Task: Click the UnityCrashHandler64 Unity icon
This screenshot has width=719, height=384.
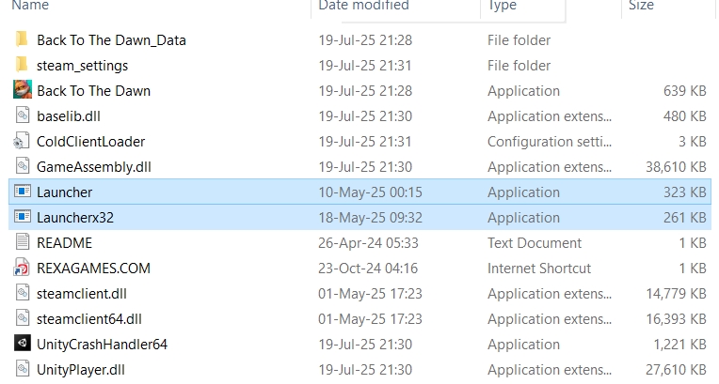Action: [23, 344]
